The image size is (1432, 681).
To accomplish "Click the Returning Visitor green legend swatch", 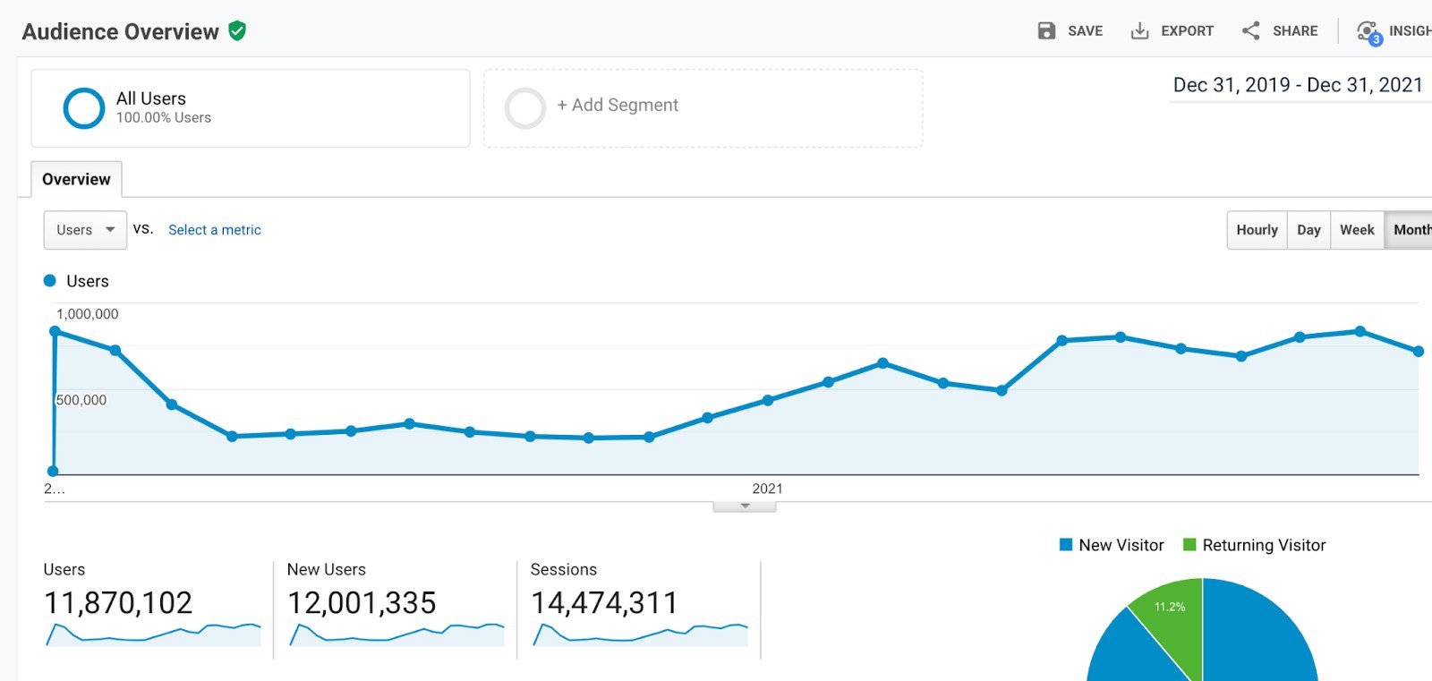I will tap(1189, 544).
